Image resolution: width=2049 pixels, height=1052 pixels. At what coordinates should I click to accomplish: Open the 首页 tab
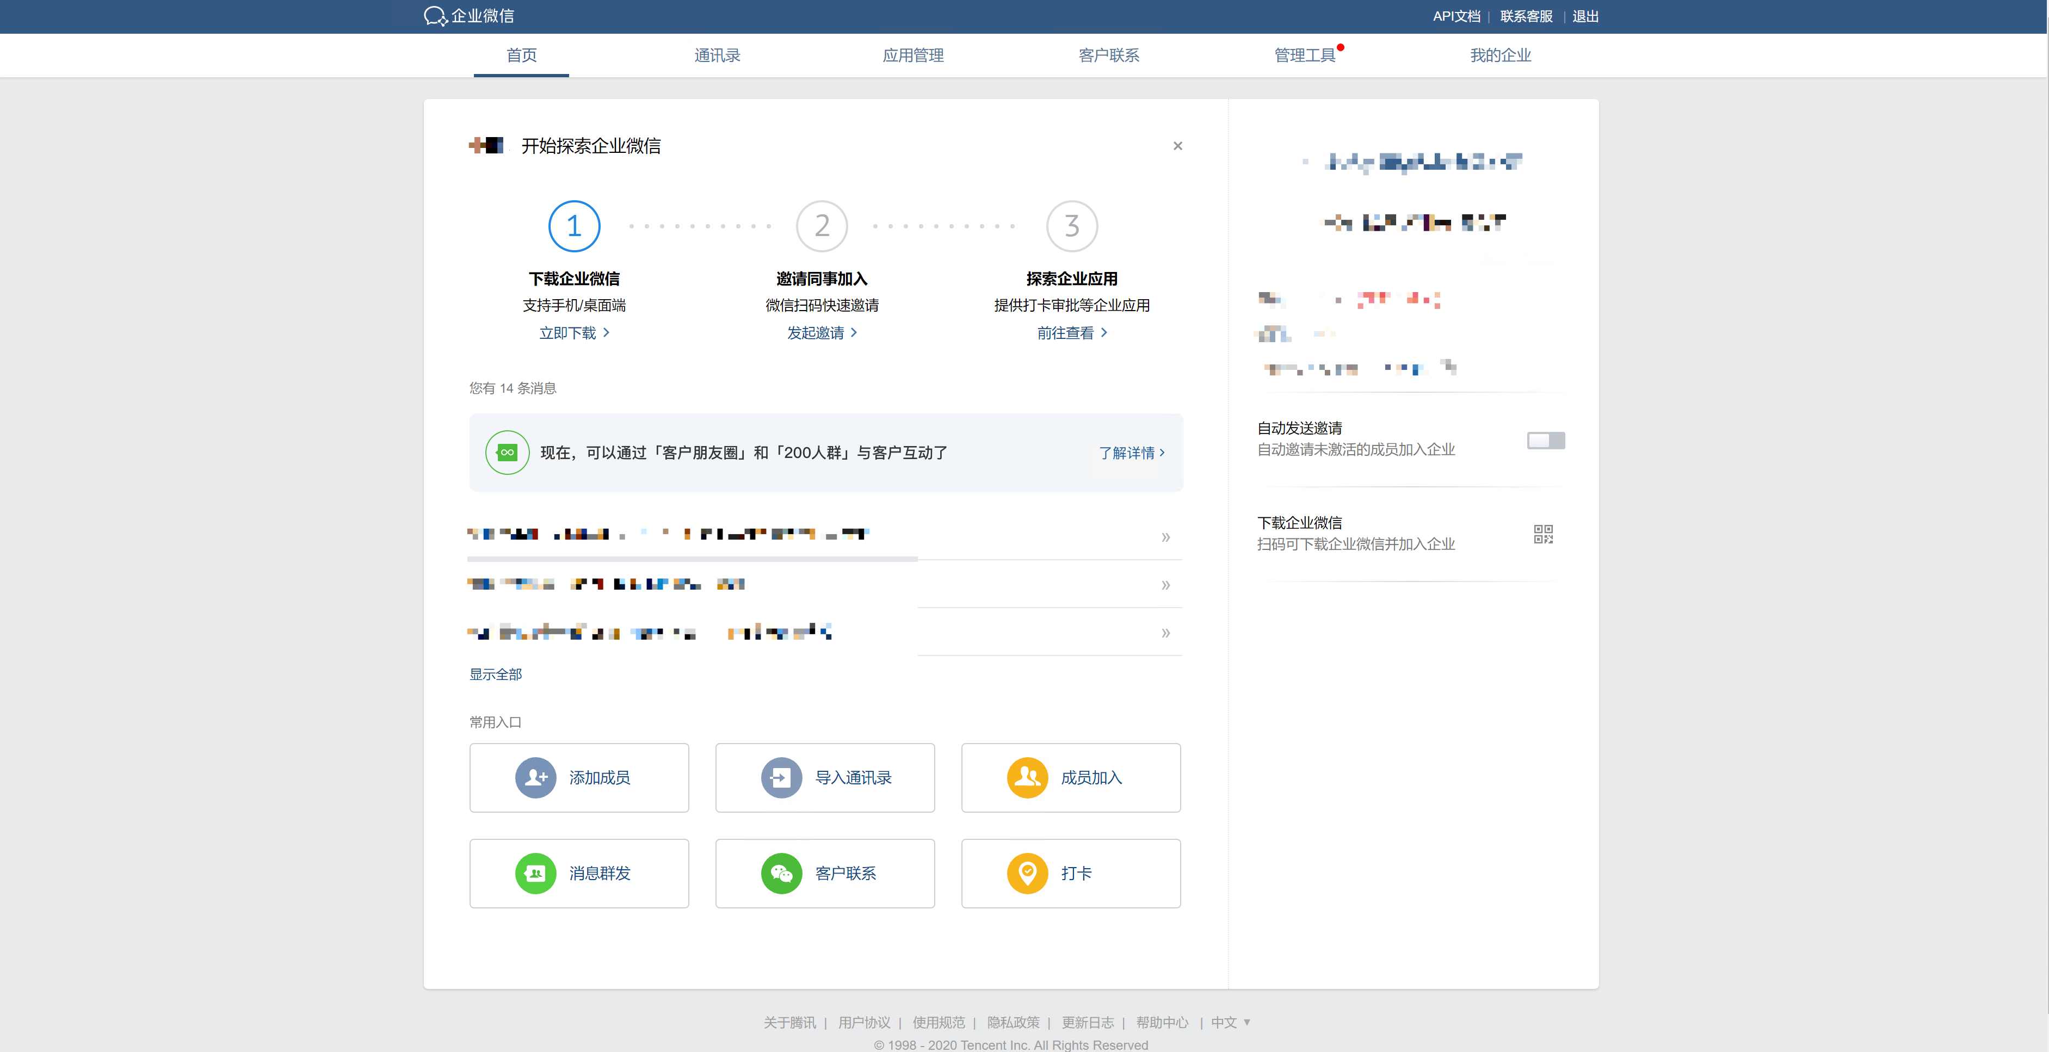[522, 55]
